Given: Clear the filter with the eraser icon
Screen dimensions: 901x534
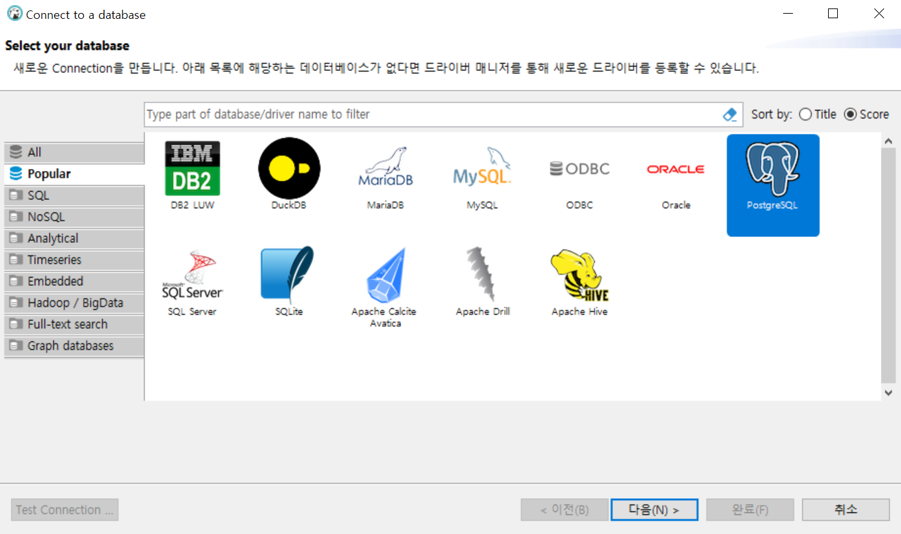Looking at the screenshot, I should [x=730, y=115].
